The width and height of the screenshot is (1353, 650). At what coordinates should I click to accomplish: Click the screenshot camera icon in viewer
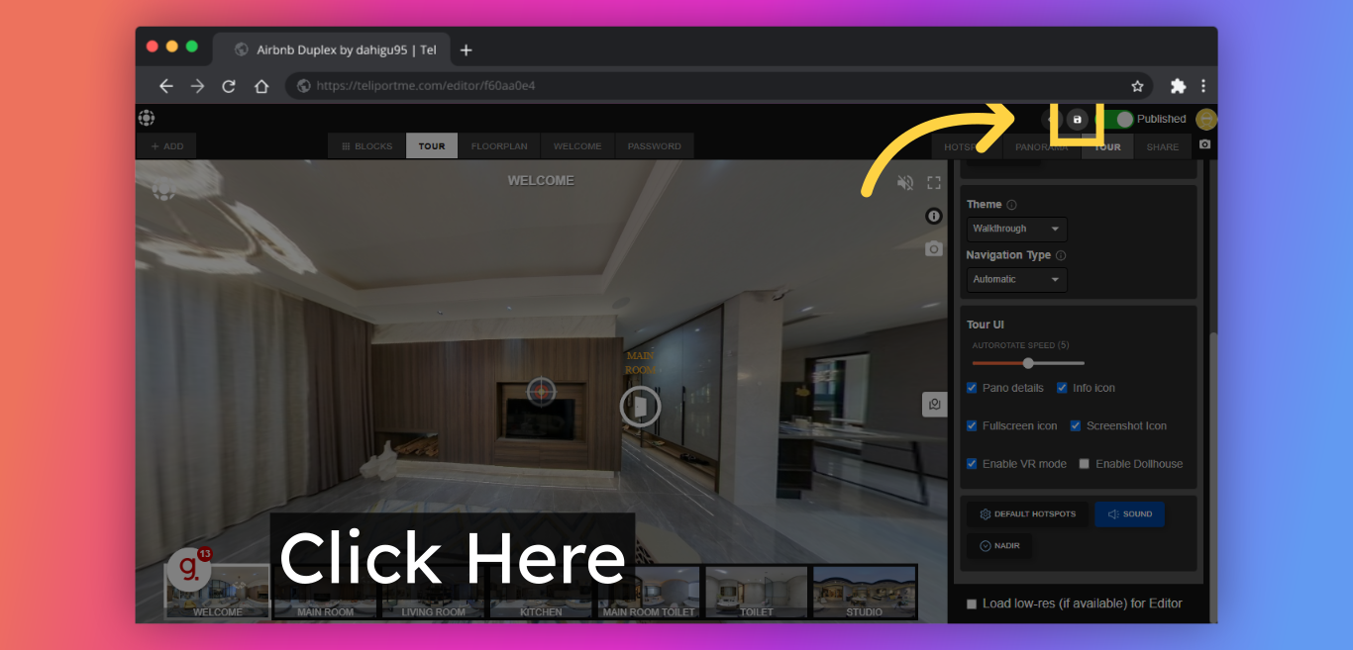(x=933, y=248)
